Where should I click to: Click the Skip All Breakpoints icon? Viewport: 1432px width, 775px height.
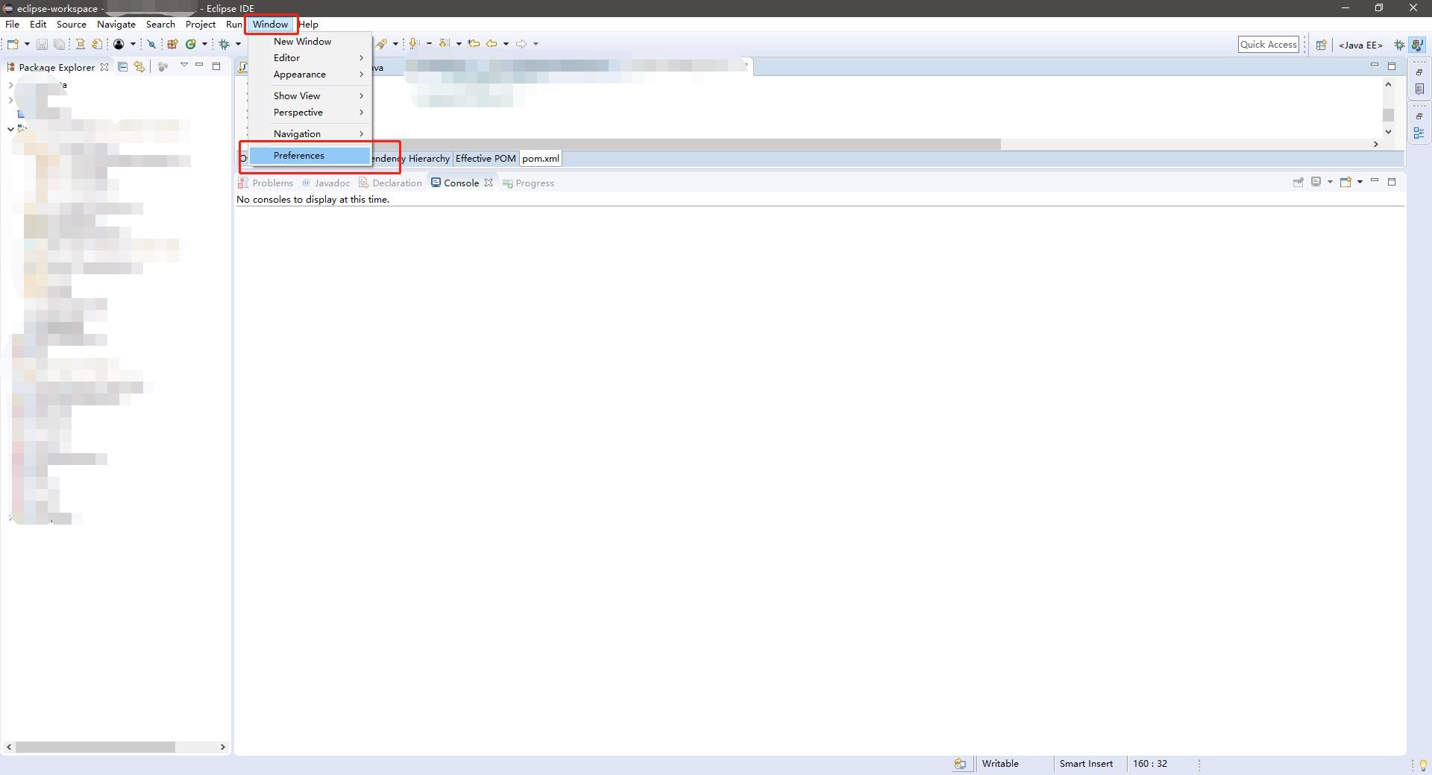pos(151,44)
